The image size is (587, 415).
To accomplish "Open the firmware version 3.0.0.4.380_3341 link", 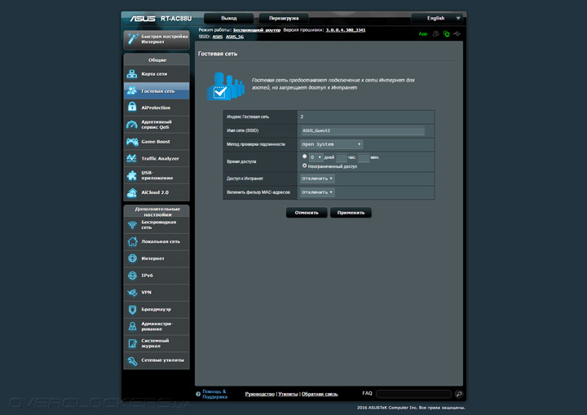I will (x=345, y=30).
